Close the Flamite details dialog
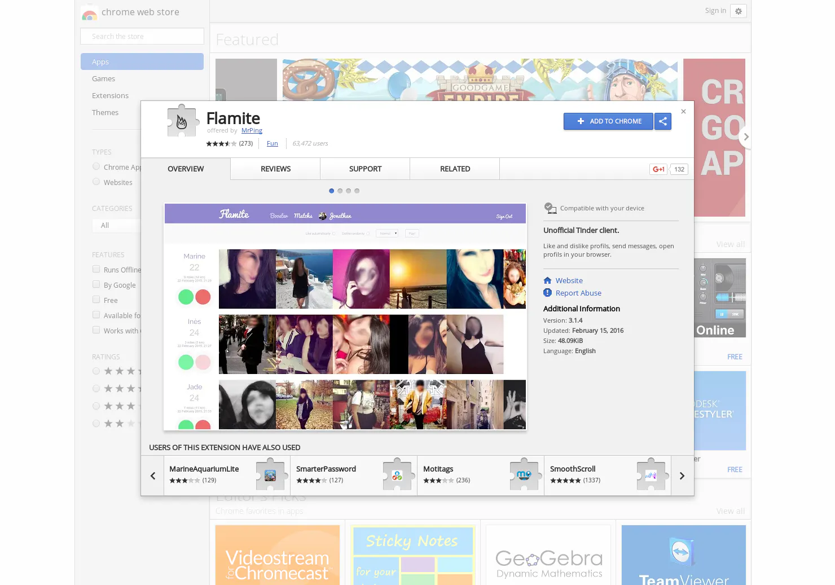This screenshot has height=585, width=835. pyautogui.click(x=683, y=112)
